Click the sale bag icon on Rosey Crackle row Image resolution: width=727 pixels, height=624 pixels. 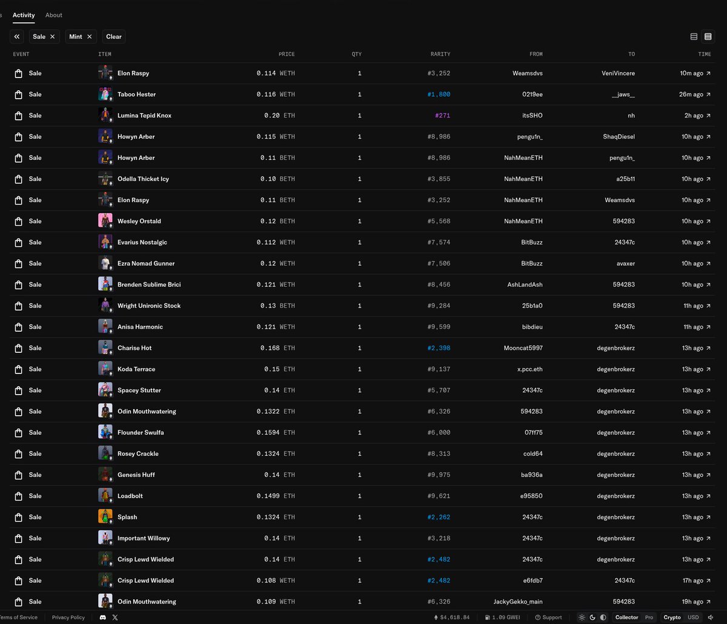tap(18, 453)
